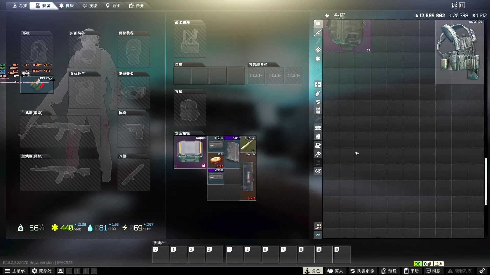Filter stash by keys icon
490x275 pixels.
coord(318,154)
